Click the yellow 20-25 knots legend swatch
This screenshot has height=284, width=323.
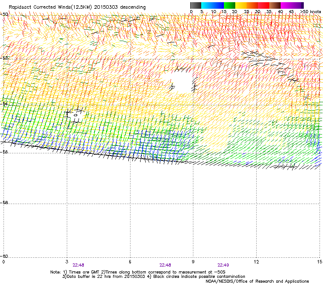tap(241, 5)
